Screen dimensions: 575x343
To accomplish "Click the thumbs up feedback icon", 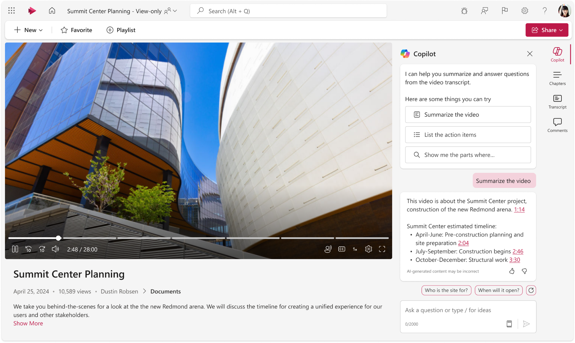I will 512,271.
